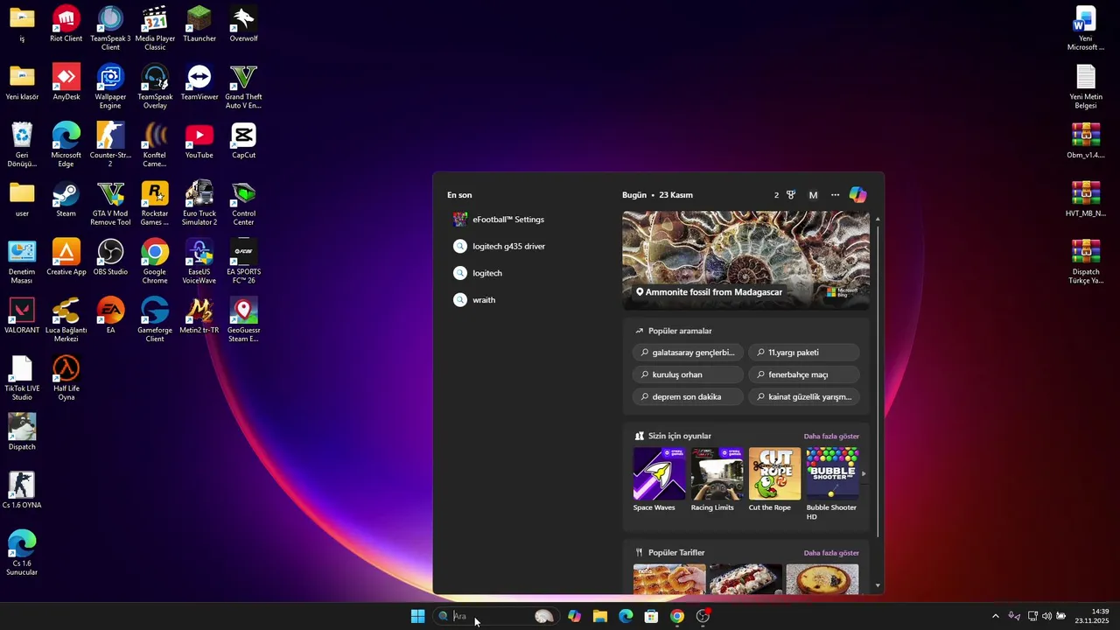Click Daha fazla göster next to Sizin için oyunlar

click(x=831, y=437)
